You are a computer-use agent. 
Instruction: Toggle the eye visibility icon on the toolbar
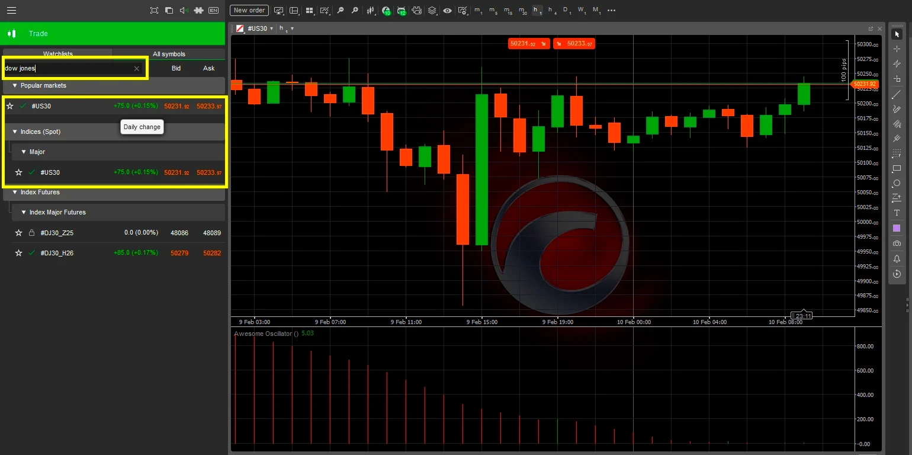pos(447,10)
